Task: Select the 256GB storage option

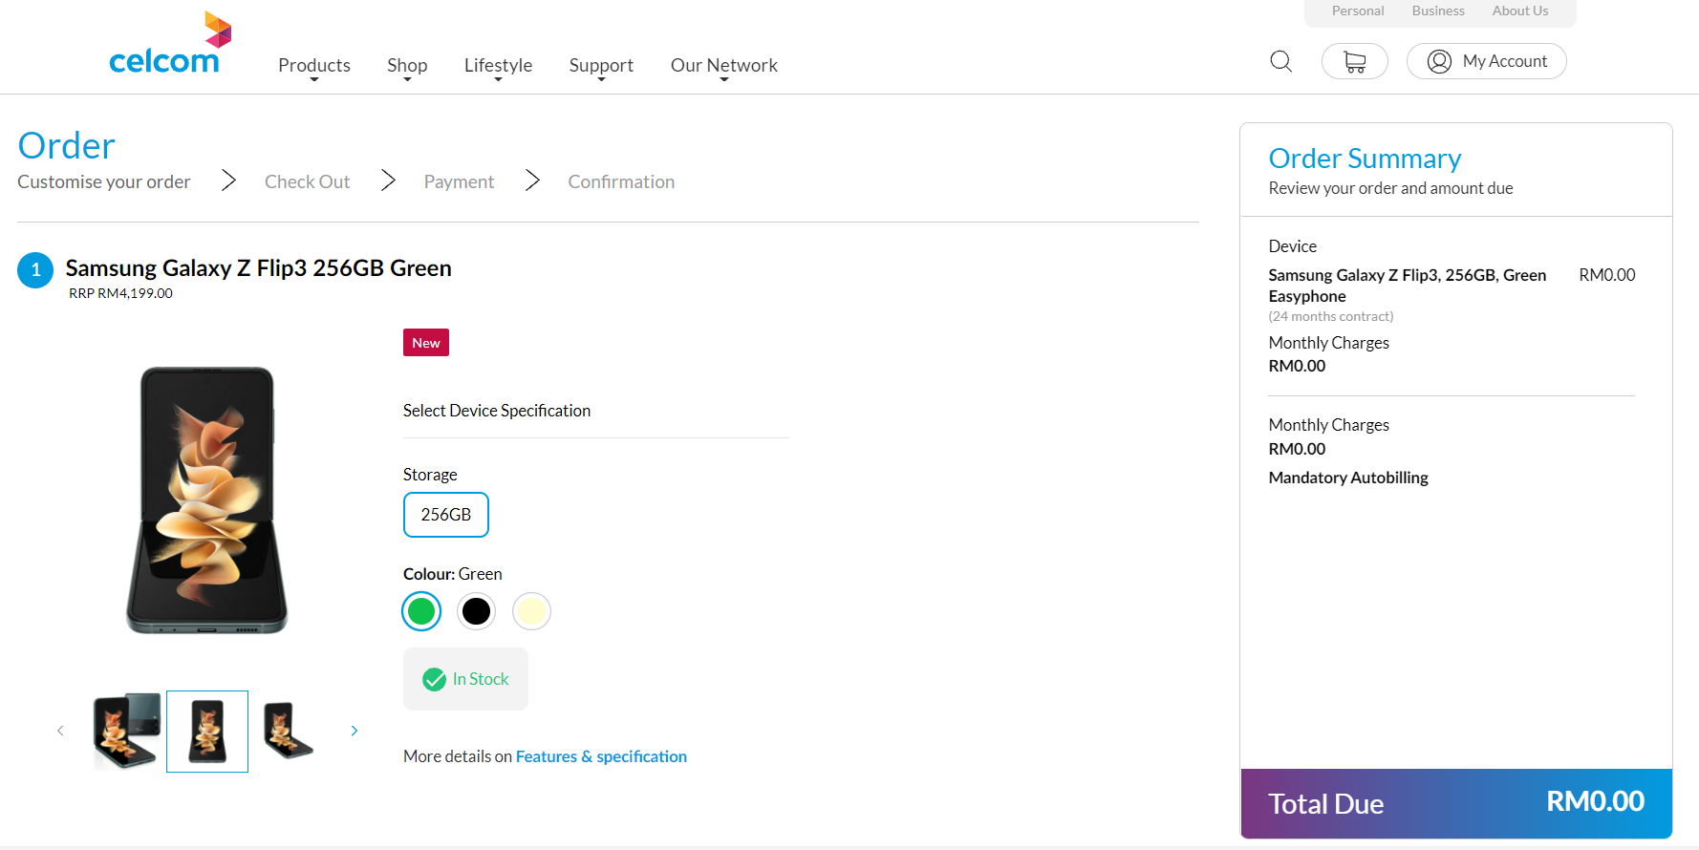Action: [x=446, y=515]
